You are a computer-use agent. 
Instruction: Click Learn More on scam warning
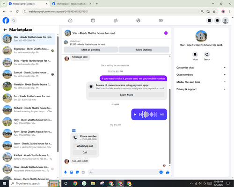coord(126,95)
